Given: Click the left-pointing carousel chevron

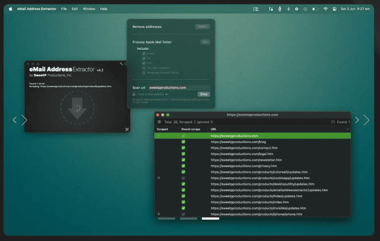Looking at the screenshot, I should 15,120.
